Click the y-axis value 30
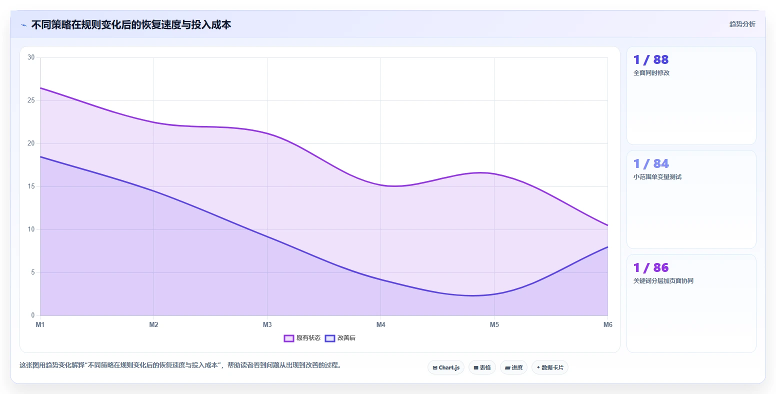The height and width of the screenshot is (394, 776). [x=31, y=57]
